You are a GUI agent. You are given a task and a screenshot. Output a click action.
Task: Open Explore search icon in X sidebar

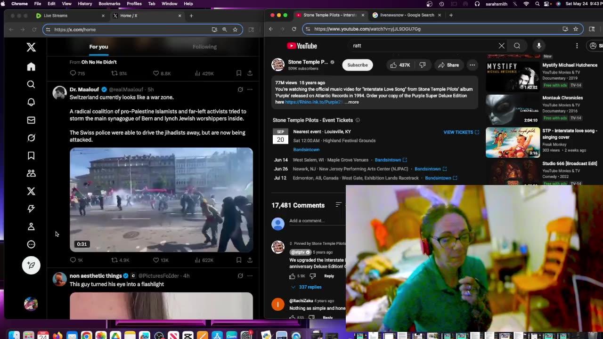[31, 85]
